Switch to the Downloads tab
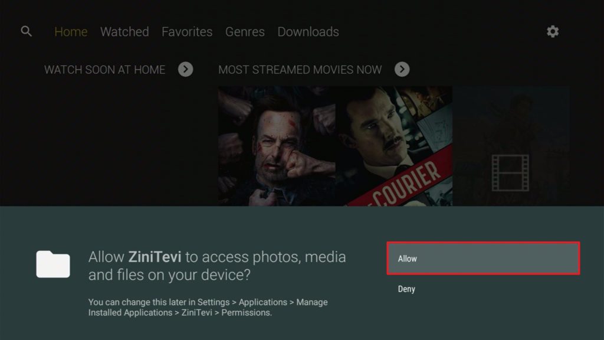This screenshot has width=604, height=340. pos(308,32)
